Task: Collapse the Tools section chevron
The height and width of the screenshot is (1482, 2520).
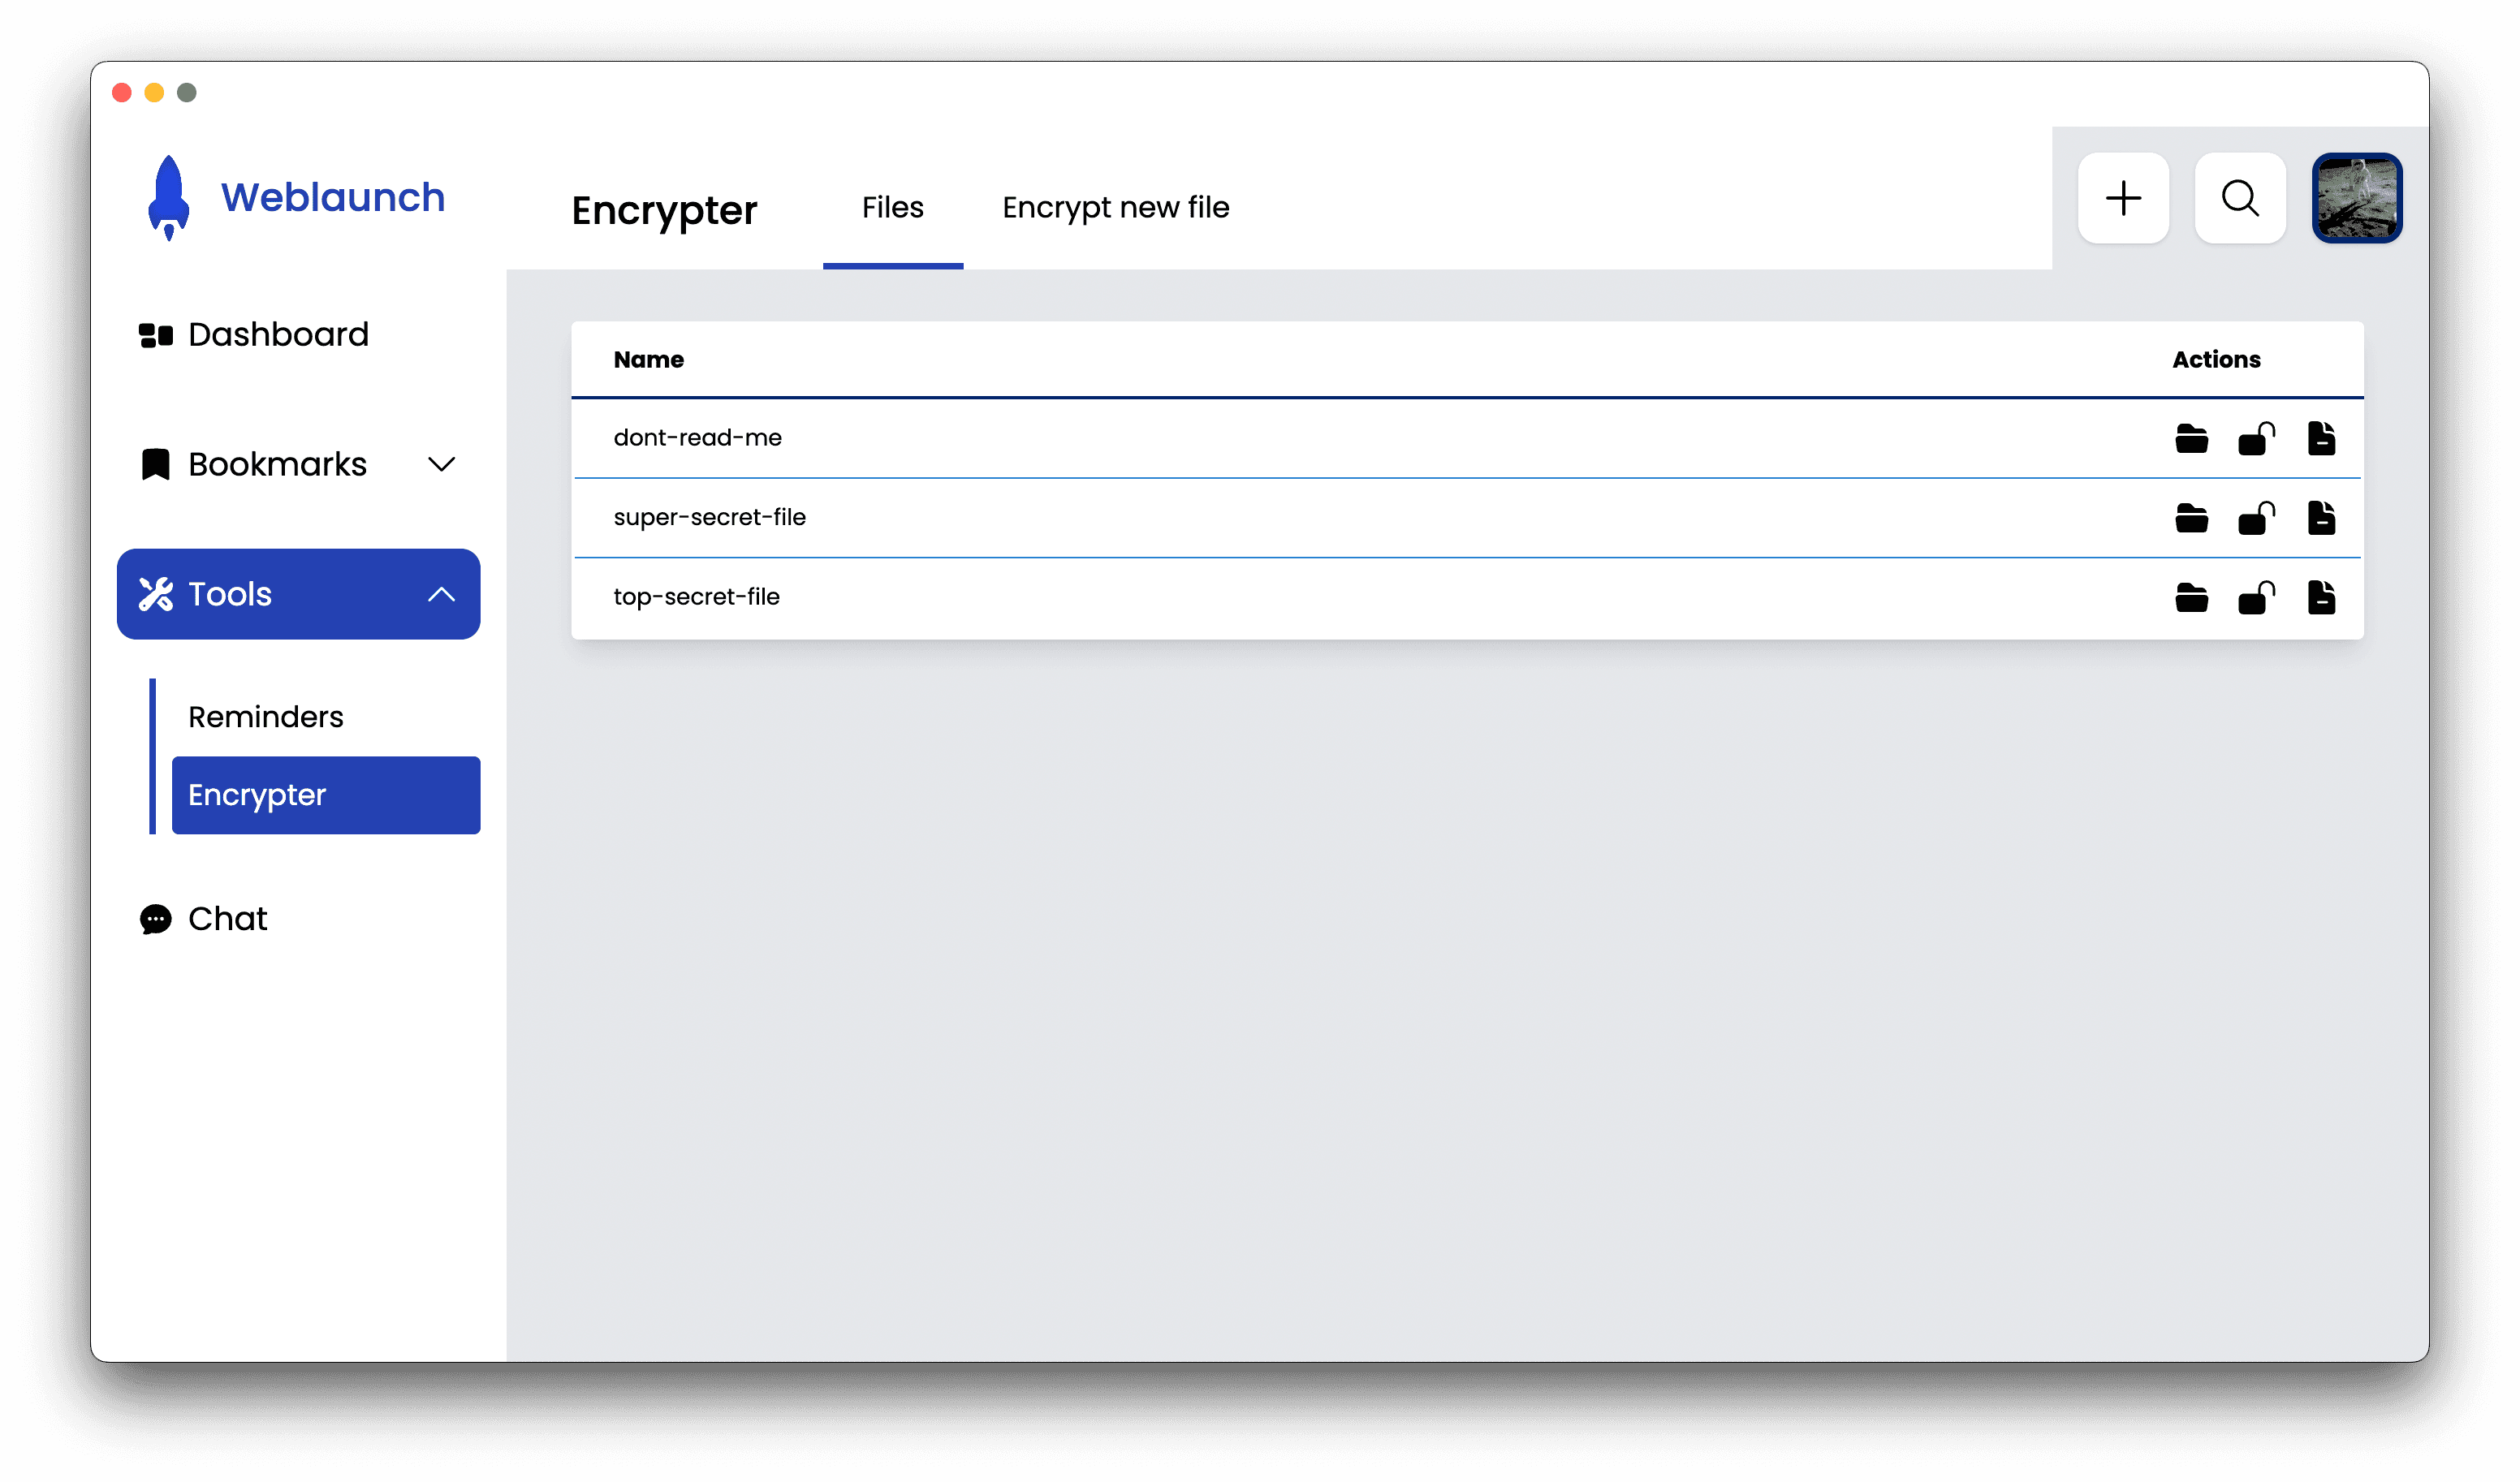Action: pyautogui.click(x=441, y=594)
